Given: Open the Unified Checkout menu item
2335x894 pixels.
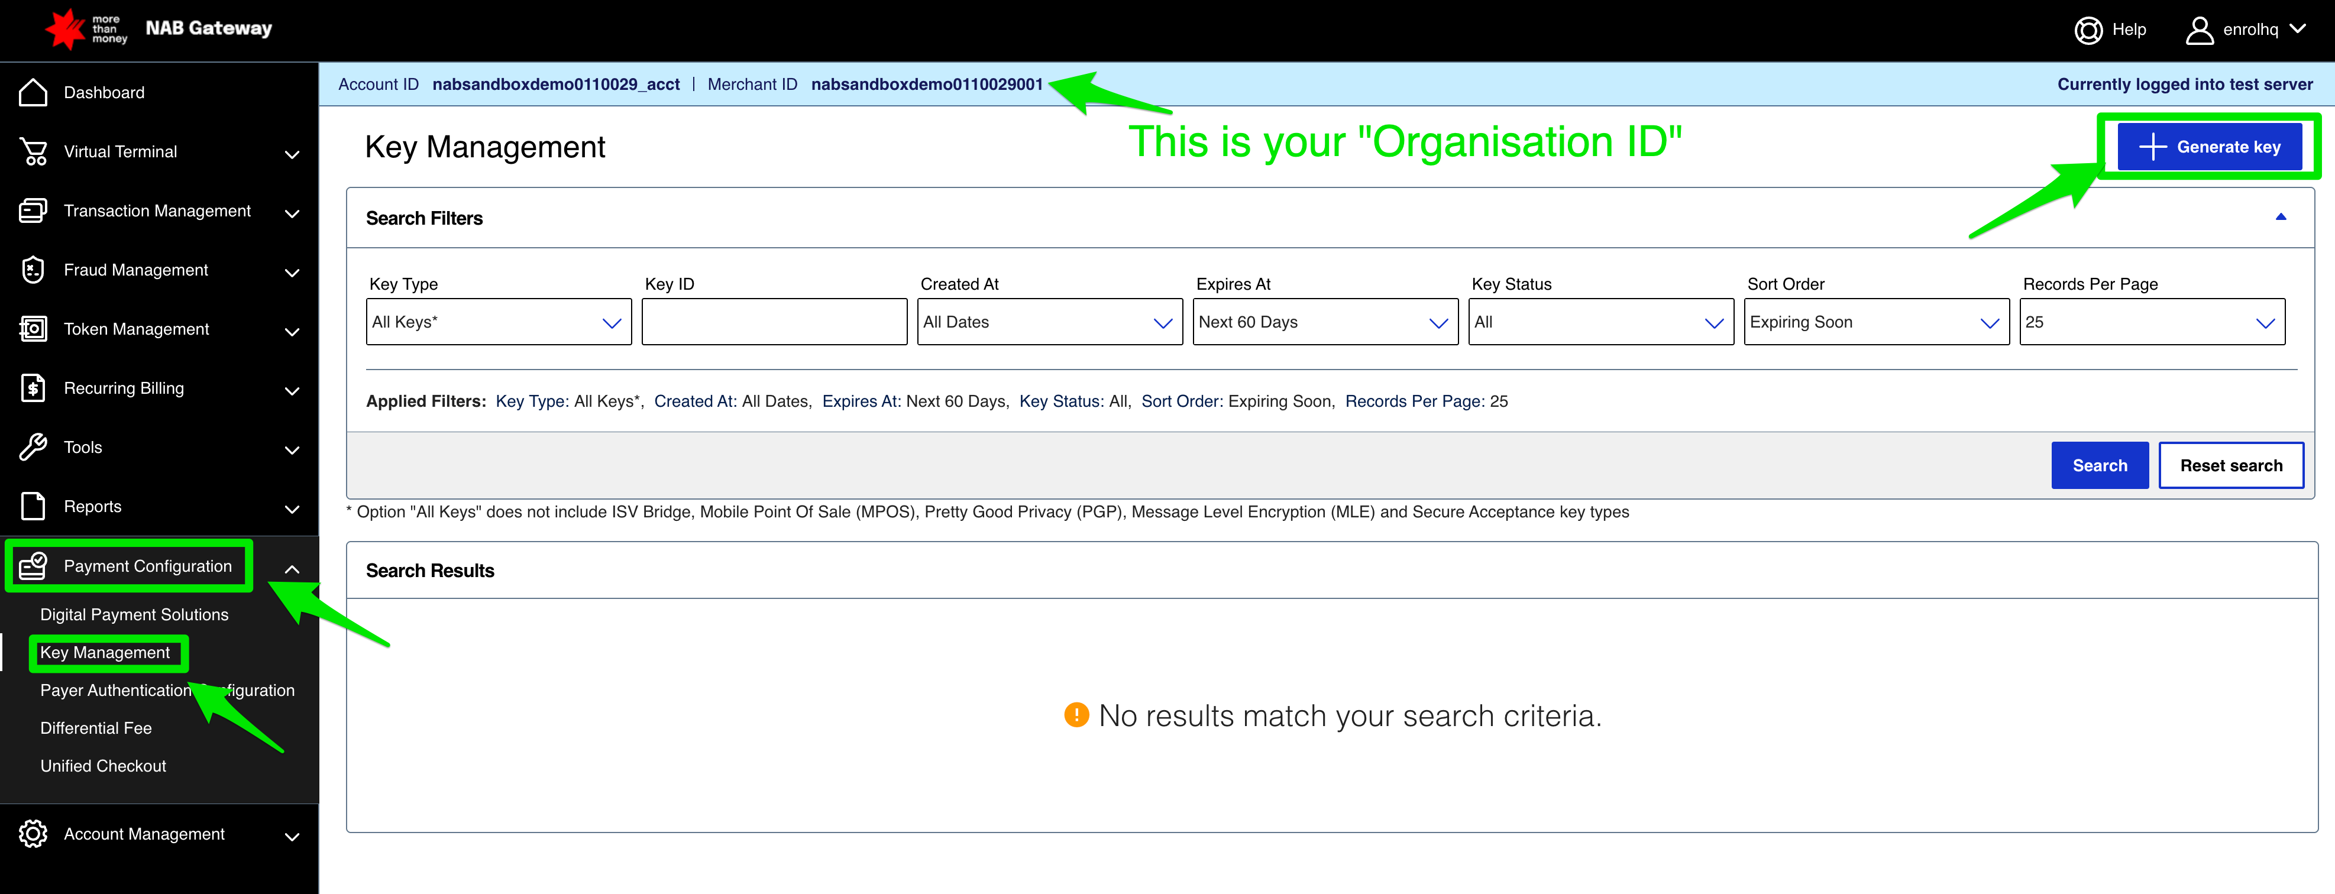Looking at the screenshot, I should tap(104, 766).
